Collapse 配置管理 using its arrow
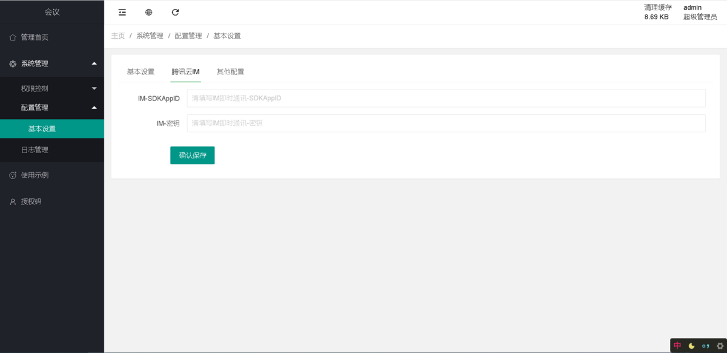Viewport: 727px width, 353px height. pyautogui.click(x=94, y=108)
